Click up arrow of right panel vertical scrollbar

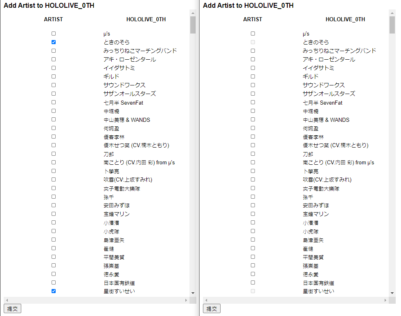[392, 13]
